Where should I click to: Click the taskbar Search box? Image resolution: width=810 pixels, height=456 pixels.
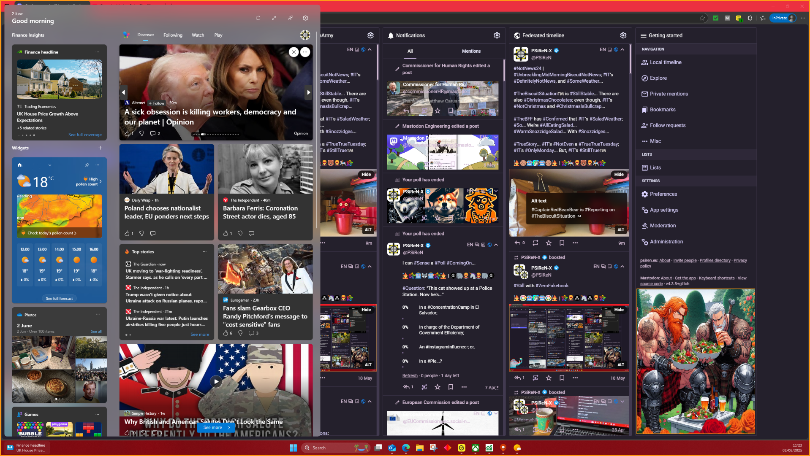pyautogui.click(x=336, y=448)
